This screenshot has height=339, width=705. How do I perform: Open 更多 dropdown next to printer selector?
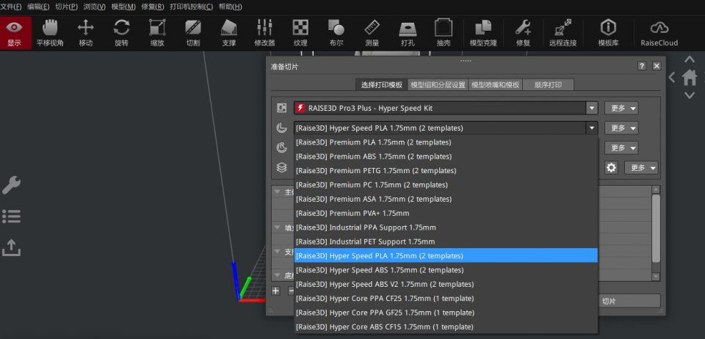click(x=621, y=108)
